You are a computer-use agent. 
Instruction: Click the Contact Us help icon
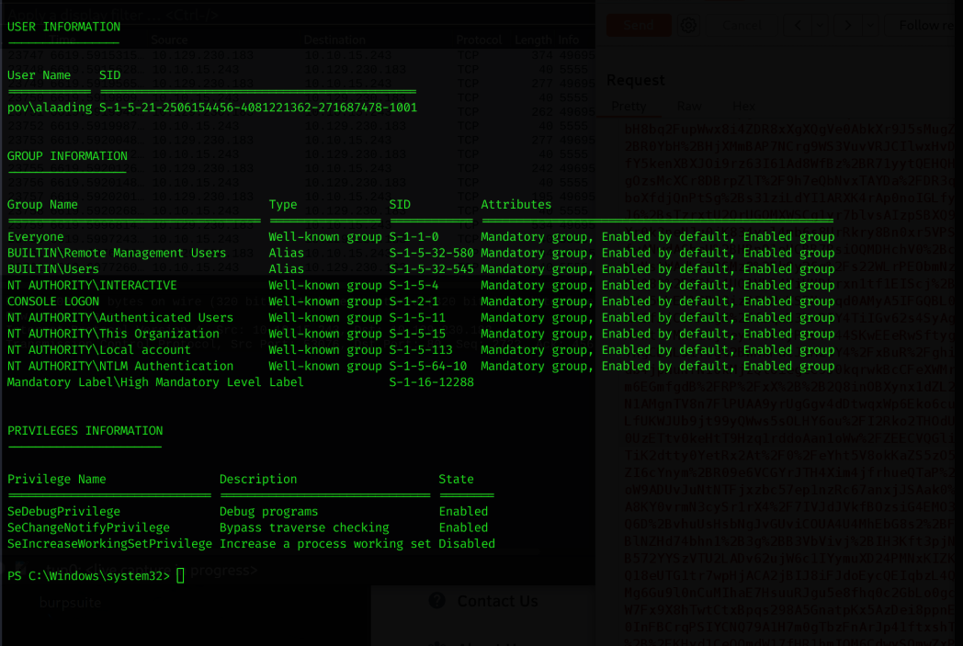click(x=437, y=601)
